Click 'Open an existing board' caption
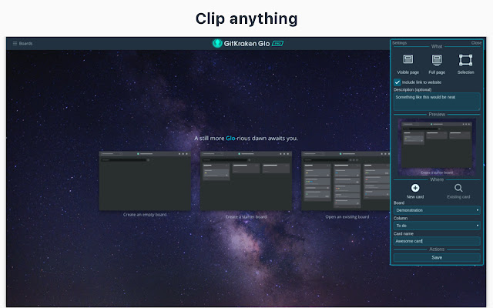Viewport: 493px width, 308px height. click(x=347, y=217)
